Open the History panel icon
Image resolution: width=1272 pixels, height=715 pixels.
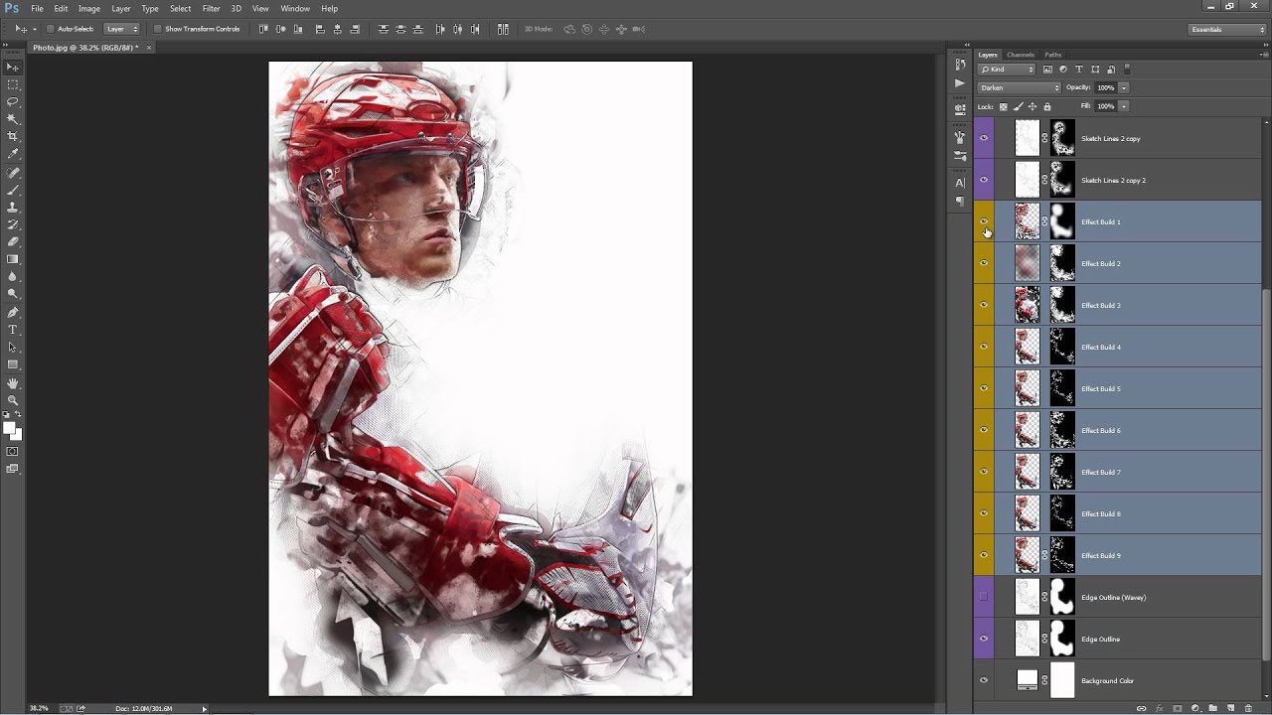[x=960, y=65]
